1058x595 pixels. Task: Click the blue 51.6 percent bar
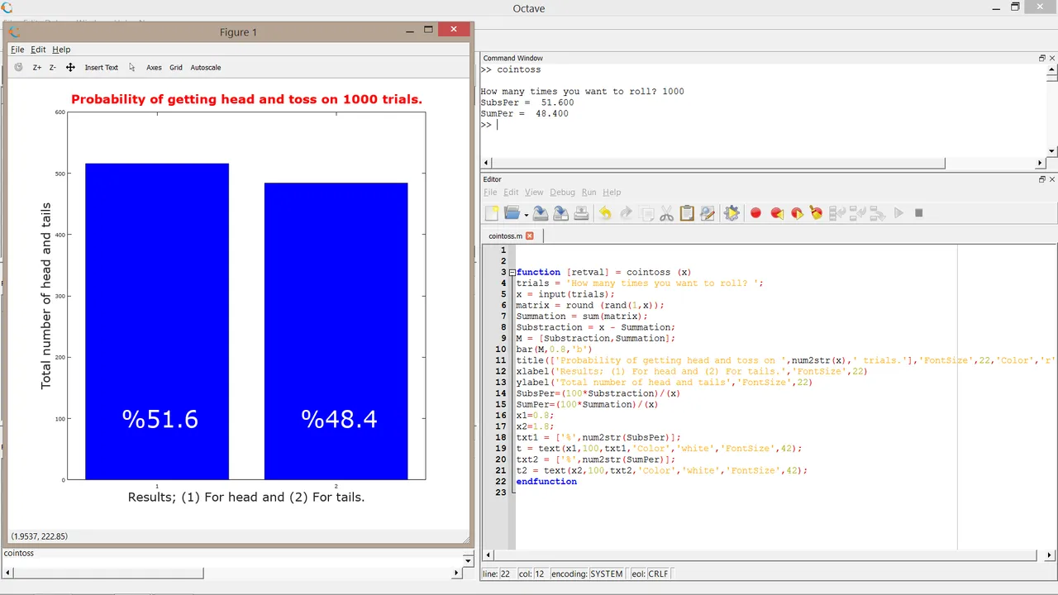(x=157, y=321)
